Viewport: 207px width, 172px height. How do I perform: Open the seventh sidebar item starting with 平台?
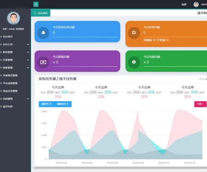pos(10,83)
